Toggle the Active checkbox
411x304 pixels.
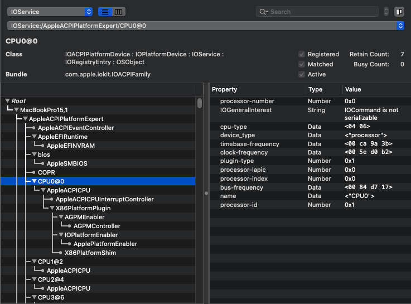[302, 74]
